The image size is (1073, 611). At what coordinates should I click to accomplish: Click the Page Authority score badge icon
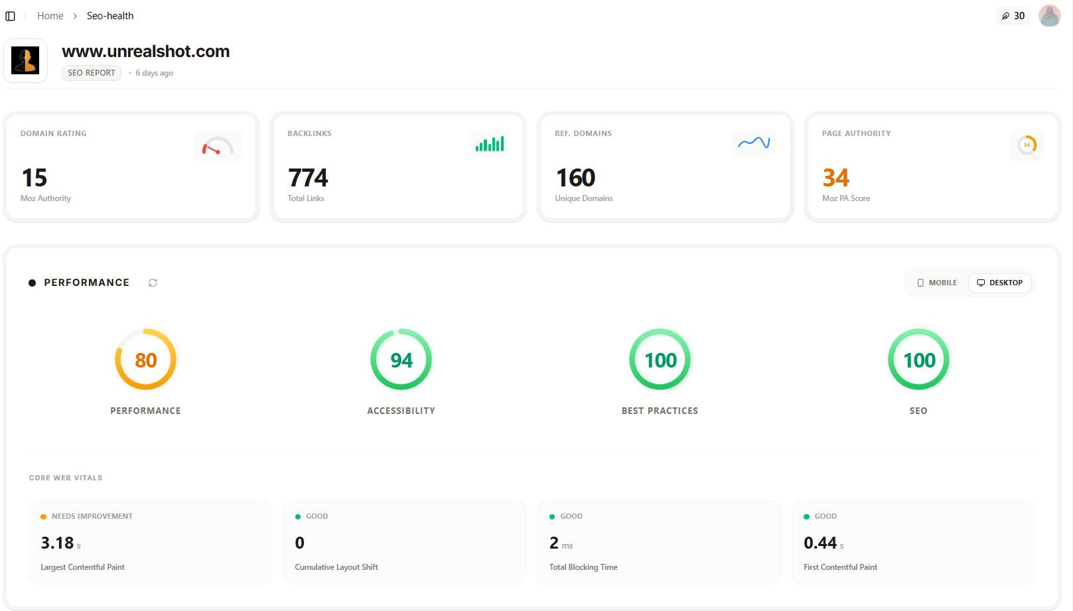(x=1027, y=144)
